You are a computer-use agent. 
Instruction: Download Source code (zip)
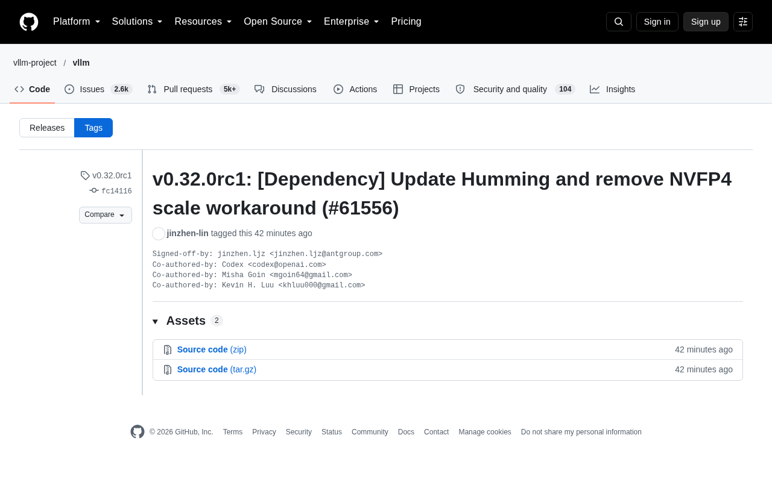(x=212, y=349)
